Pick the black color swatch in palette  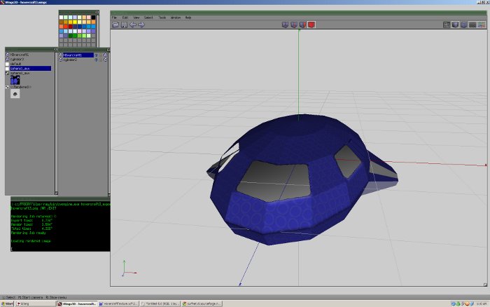pos(92,17)
